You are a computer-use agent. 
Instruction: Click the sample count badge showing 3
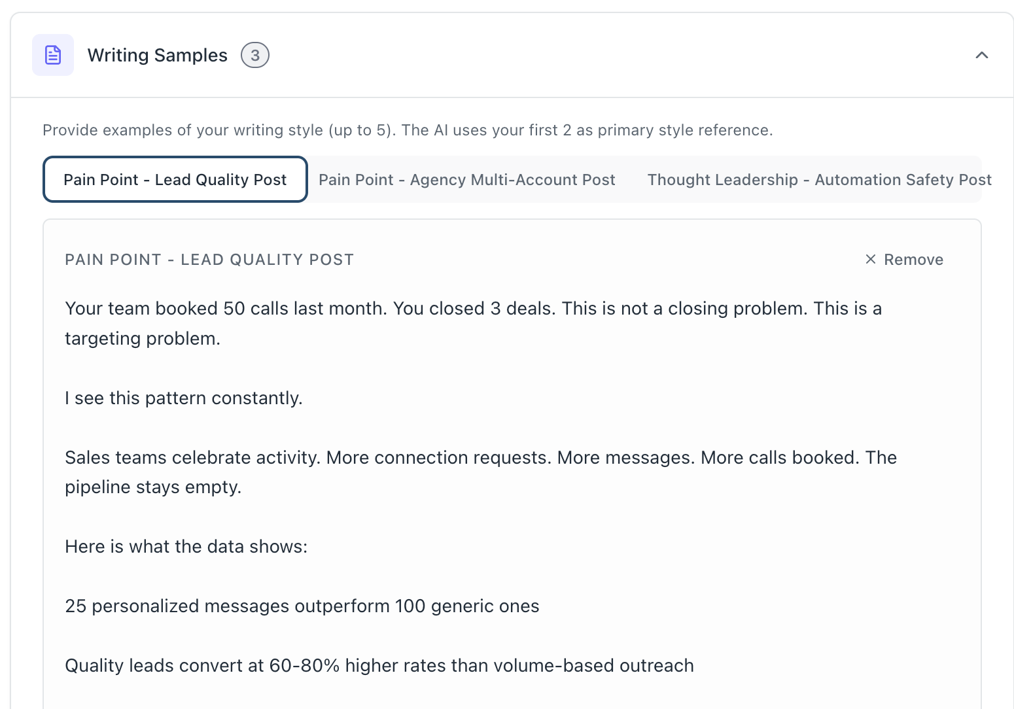pos(255,56)
